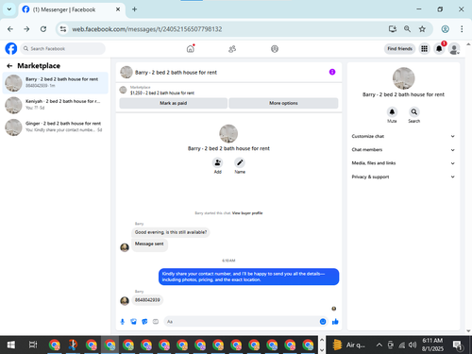Open the Barry conversation in list

click(56, 83)
